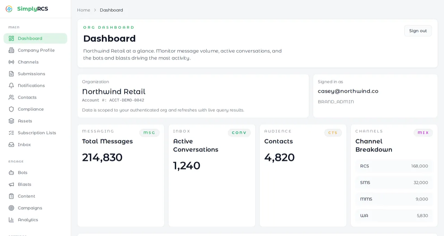Click the Sign out button
This screenshot has width=444, height=236.
tap(418, 31)
